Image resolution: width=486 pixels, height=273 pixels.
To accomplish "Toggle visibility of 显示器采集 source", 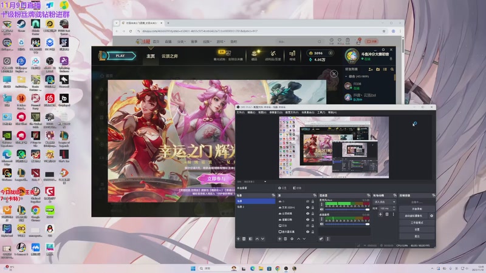I will point(307,232).
